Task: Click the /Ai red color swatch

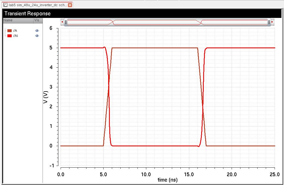Action: (x=9, y=36)
